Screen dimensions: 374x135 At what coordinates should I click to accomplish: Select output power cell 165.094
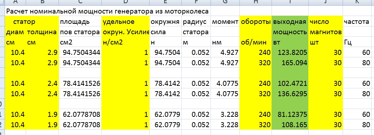click(289, 63)
